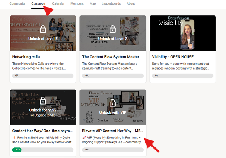Click Elevate VIP Content Her Way title
Screen dimensions: 226x158
point(112,131)
